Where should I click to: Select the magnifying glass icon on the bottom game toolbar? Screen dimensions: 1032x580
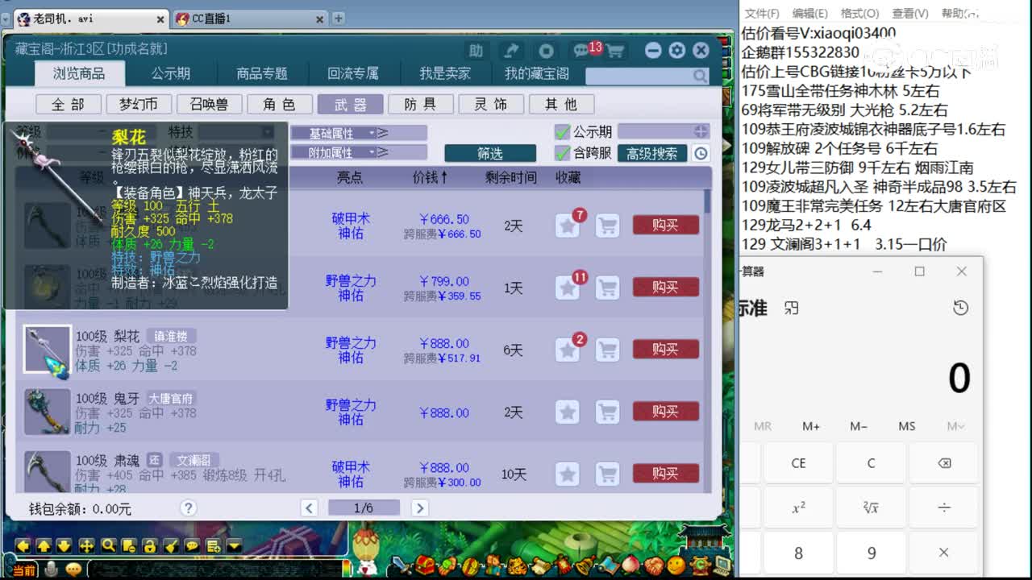(x=108, y=545)
